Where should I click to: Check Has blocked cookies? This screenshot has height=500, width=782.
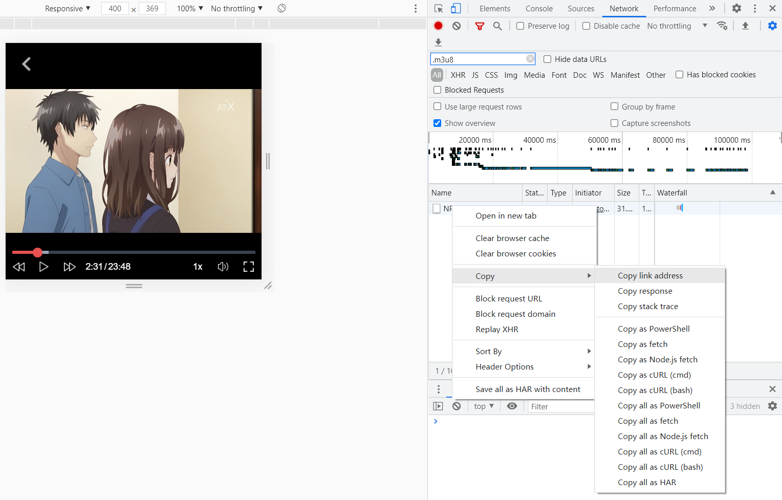click(x=679, y=74)
